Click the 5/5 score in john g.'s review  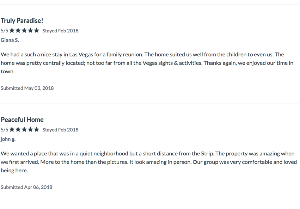(x=4, y=130)
